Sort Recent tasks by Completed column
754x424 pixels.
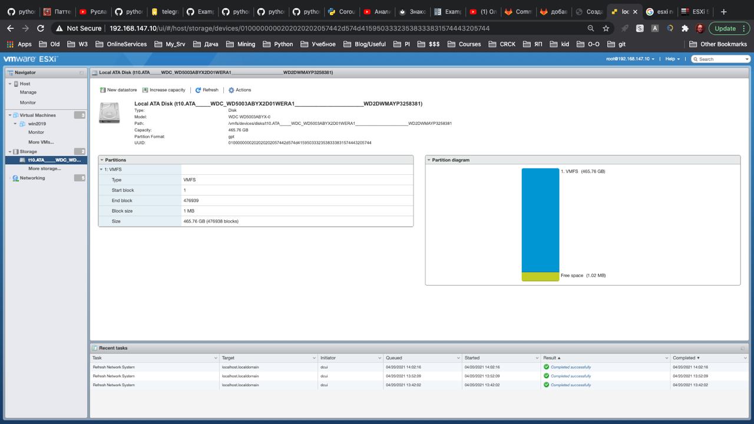pyautogui.click(x=710, y=358)
